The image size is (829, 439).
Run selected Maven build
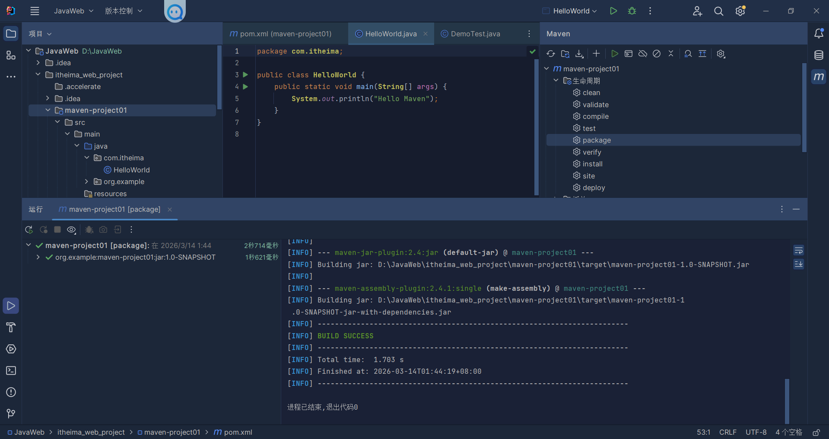coord(614,54)
